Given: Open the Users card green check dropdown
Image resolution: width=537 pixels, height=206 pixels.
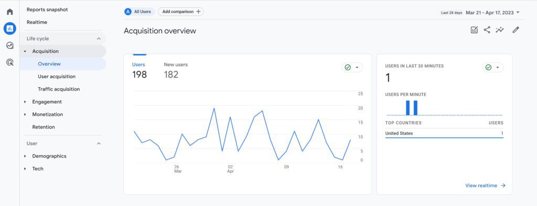Looking at the screenshot, I should [352, 67].
